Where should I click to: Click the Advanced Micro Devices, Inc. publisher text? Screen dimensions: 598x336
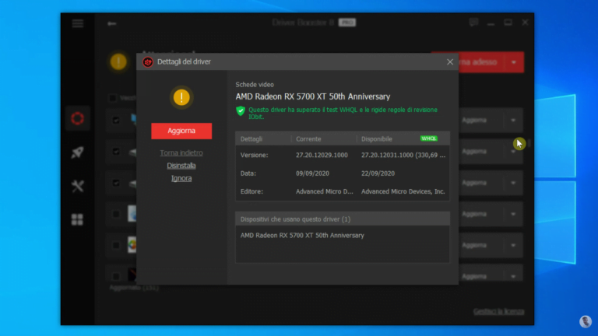click(403, 191)
